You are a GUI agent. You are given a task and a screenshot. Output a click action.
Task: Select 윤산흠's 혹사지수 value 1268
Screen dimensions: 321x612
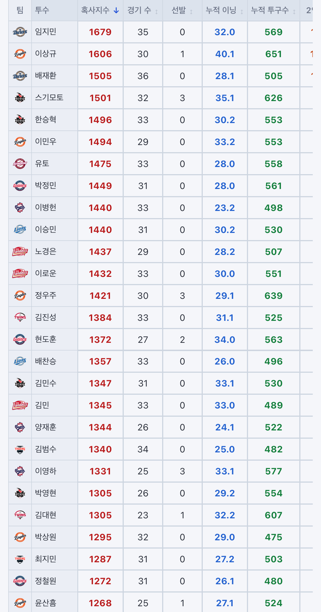pyautogui.click(x=100, y=603)
